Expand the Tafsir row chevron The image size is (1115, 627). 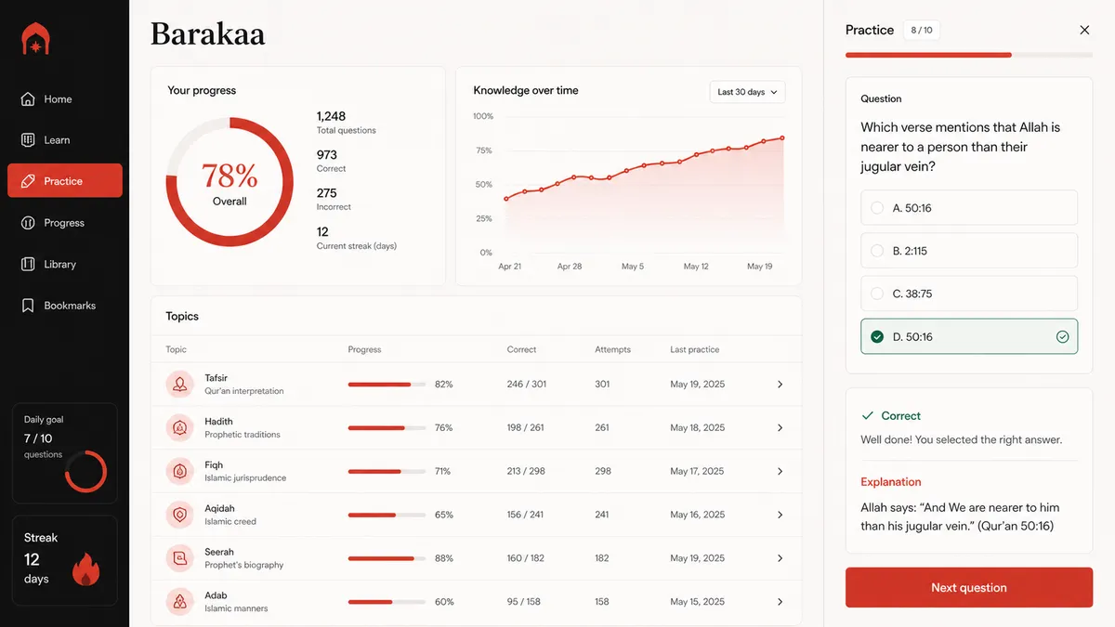[x=780, y=385]
